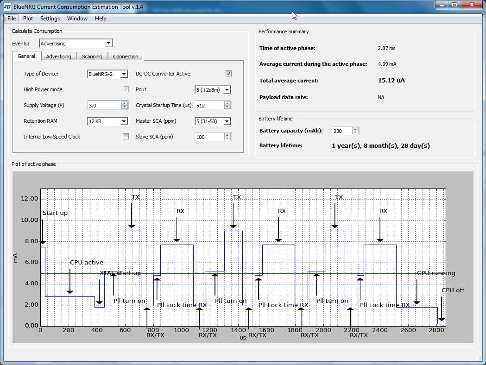Select the Advertising tab
The height and width of the screenshot is (365, 486).
pos(58,57)
